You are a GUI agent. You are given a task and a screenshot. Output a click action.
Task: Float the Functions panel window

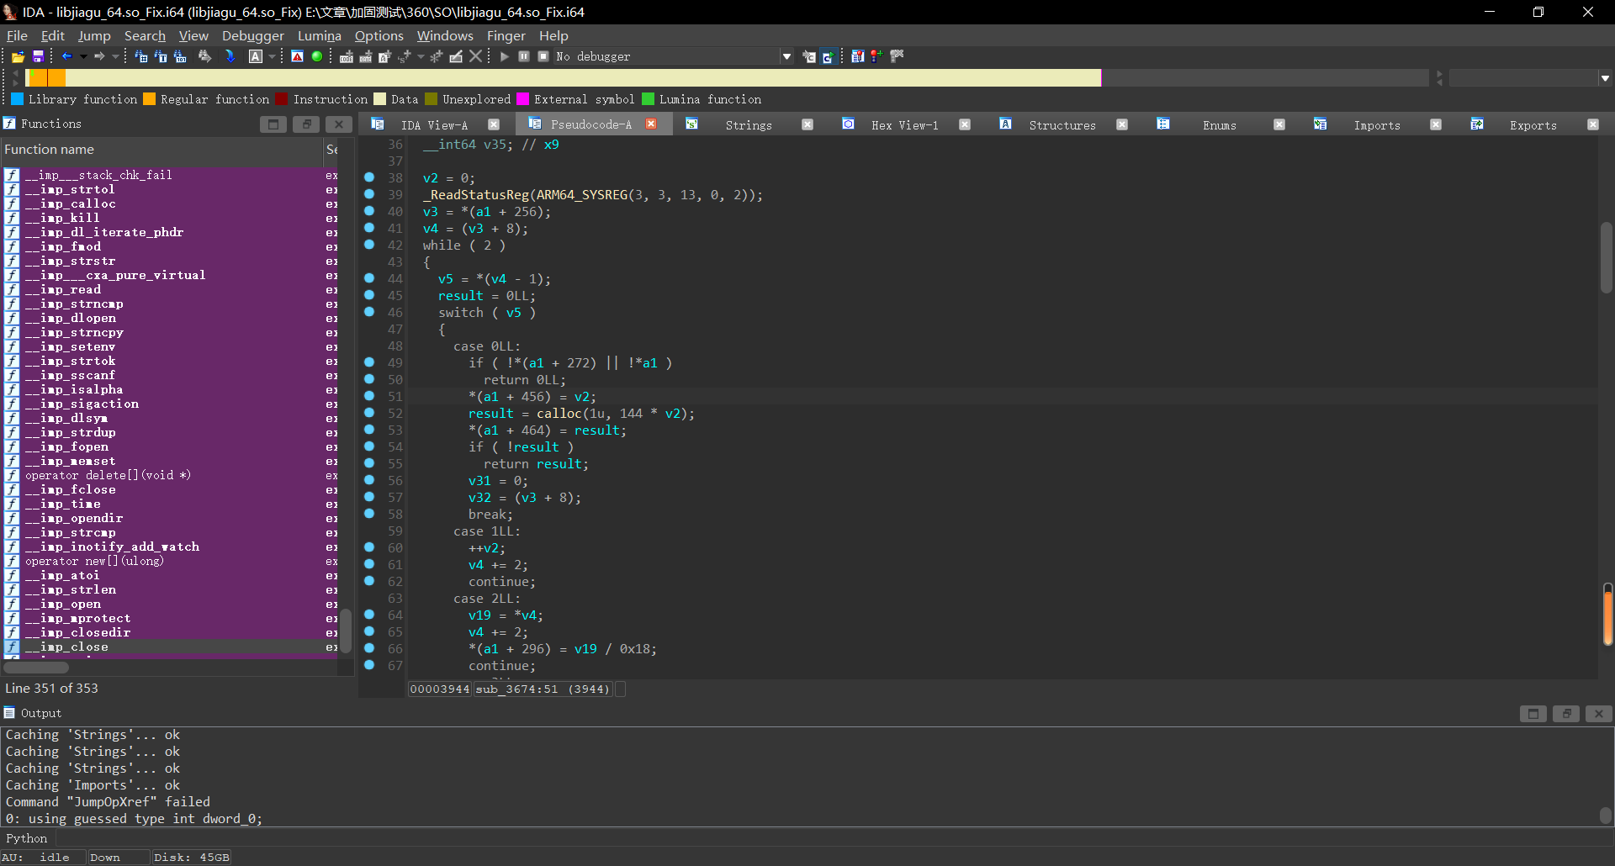(x=306, y=124)
